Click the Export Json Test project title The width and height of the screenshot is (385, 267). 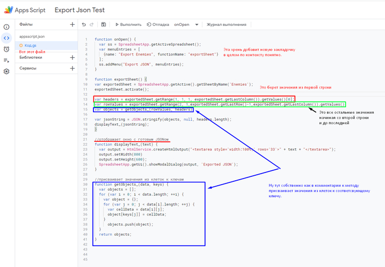pyautogui.click(x=80, y=10)
